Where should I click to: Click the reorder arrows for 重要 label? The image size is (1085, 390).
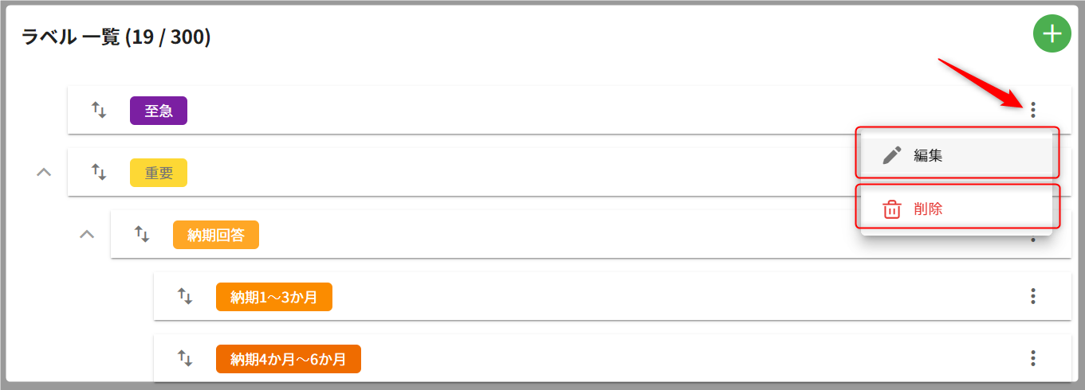pyautogui.click(x=99, y=172)
